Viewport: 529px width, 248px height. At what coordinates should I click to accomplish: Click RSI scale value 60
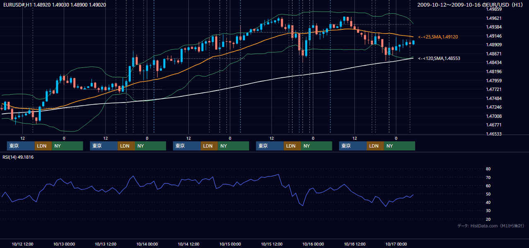[x=488, y=186]
